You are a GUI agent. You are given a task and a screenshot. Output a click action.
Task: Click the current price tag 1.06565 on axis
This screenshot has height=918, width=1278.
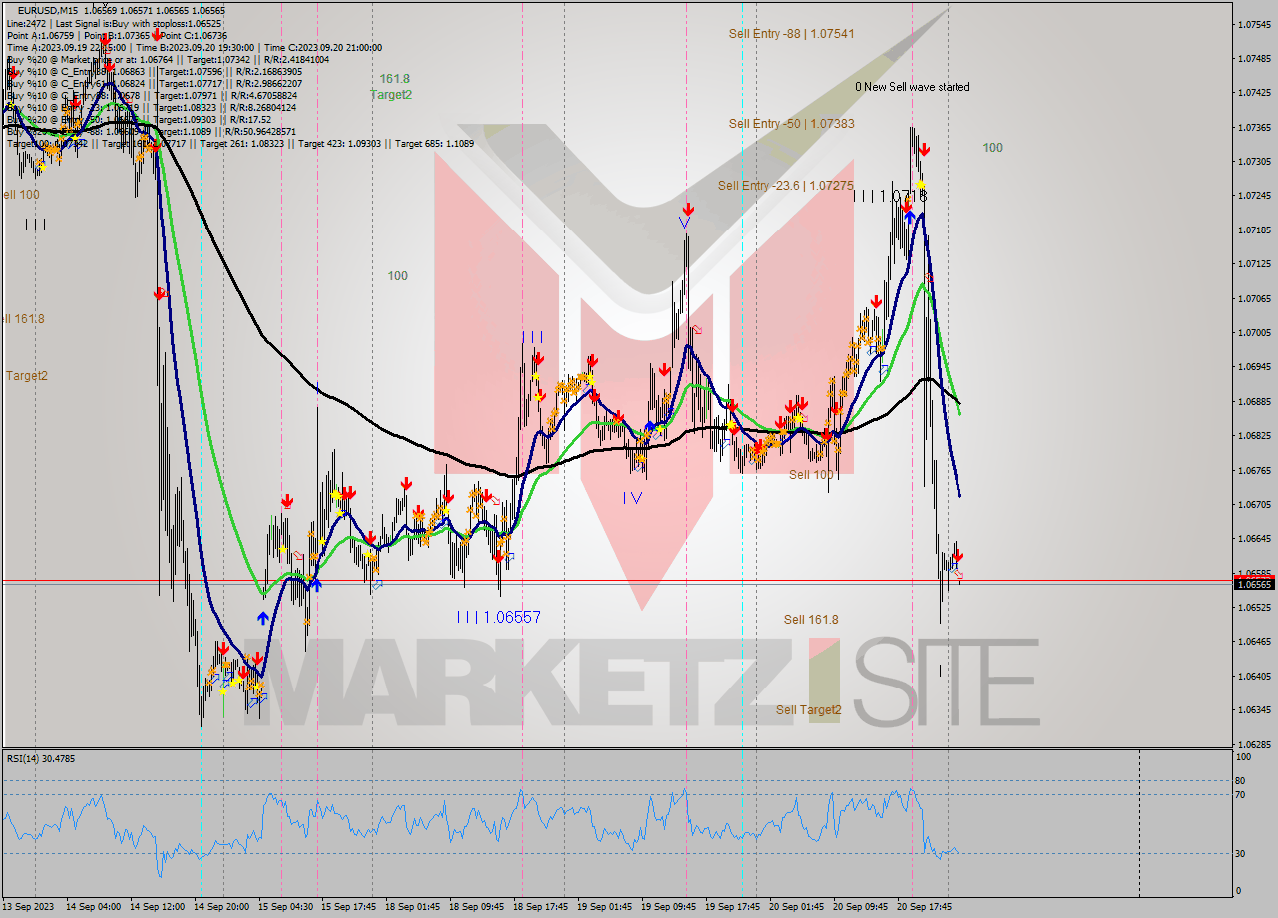[x=1255, y=583]
